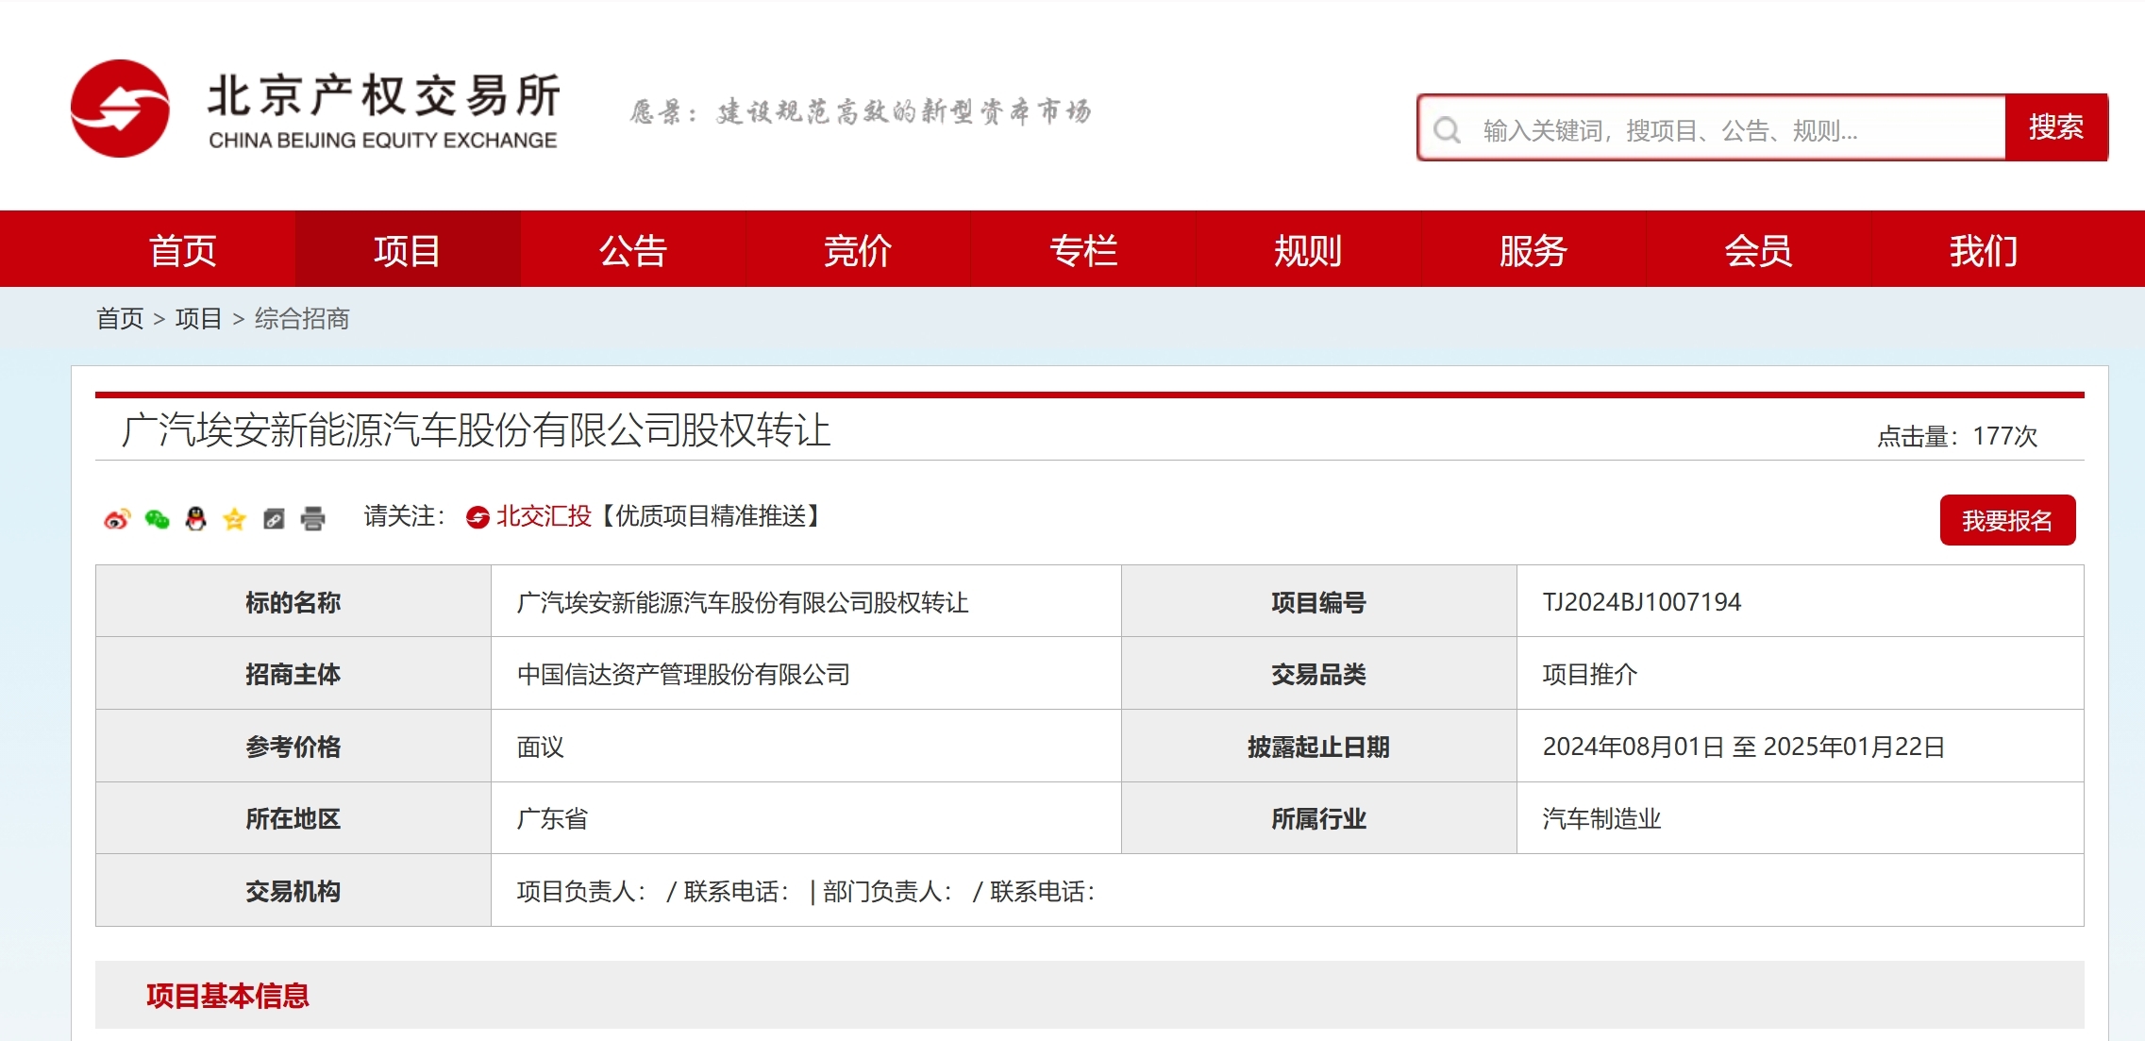
Task: Open the 北交汇投 link
Action: point(544,516)
